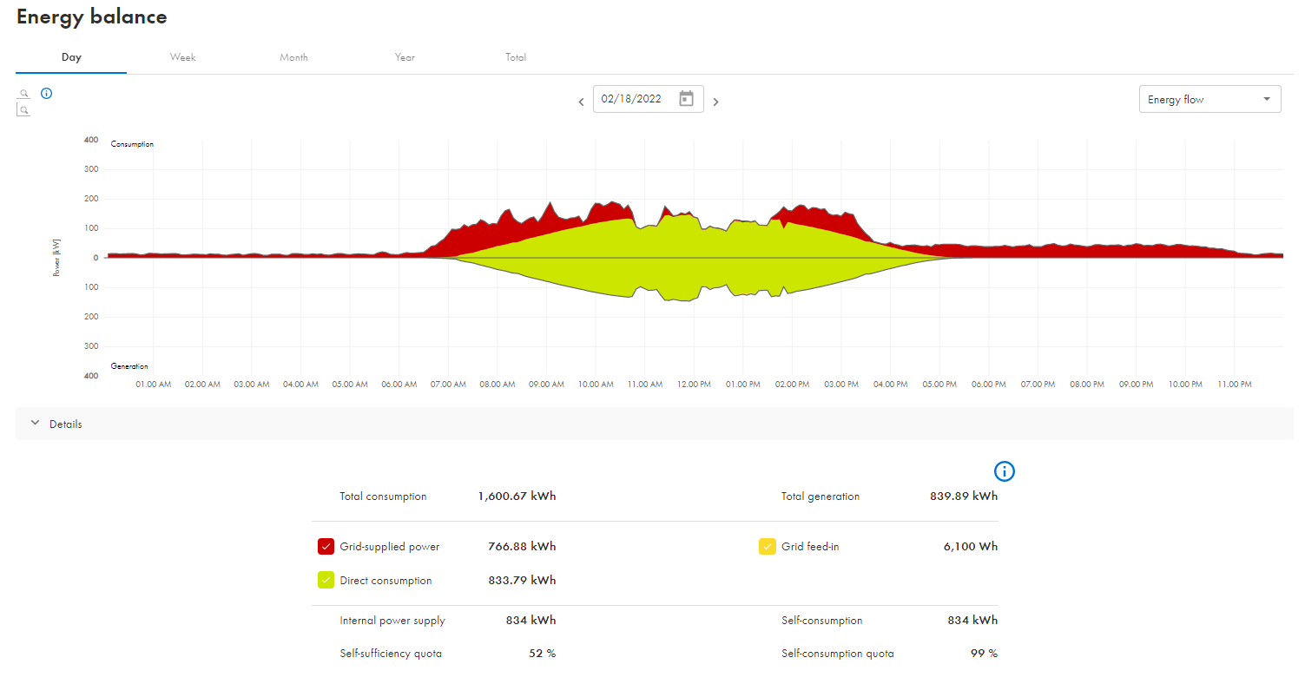Go to previous day with left arrow
Viewport: 1305px width, 684px height.
[582, 102]
